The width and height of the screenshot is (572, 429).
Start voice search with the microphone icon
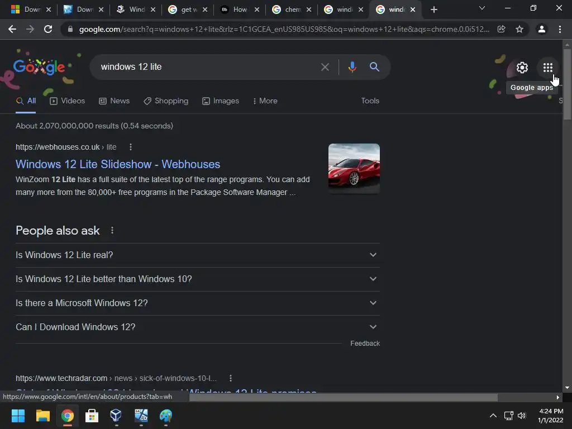click(352, 67)
